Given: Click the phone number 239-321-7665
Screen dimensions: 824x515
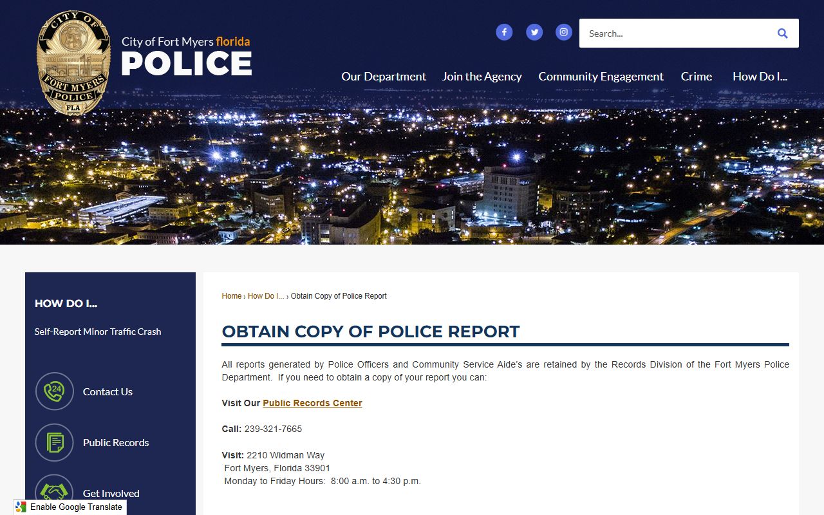Looking at the screenshot, I should (x=273, y=429).
